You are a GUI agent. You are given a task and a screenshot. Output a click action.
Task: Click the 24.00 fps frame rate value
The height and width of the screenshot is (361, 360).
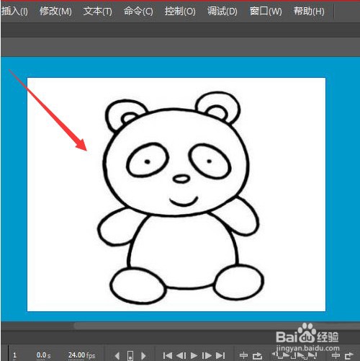pos(81,355)
